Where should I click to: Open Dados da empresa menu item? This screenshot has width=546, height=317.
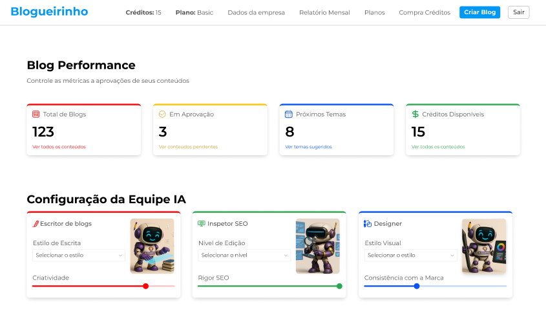(x=256, y=12)
